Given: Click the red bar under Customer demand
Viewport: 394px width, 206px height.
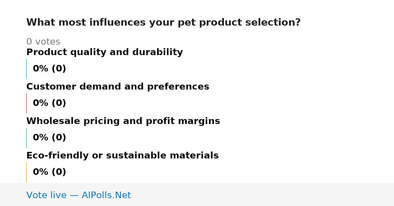Looking at the screenshot, I should (x=26, y=103).
